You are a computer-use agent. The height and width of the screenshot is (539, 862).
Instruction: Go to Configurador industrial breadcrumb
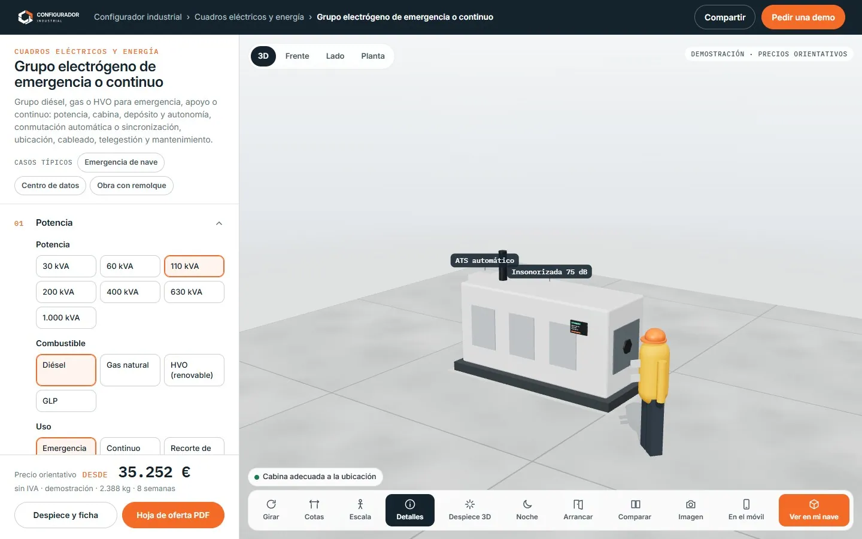138,17
